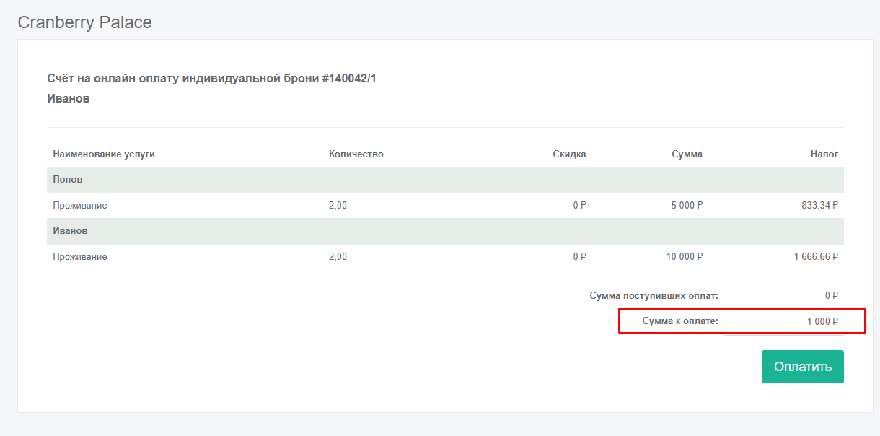Click the Проживание service under Попов
The width and height of the screenshot is (880, 436).
[x=80, y=206]
